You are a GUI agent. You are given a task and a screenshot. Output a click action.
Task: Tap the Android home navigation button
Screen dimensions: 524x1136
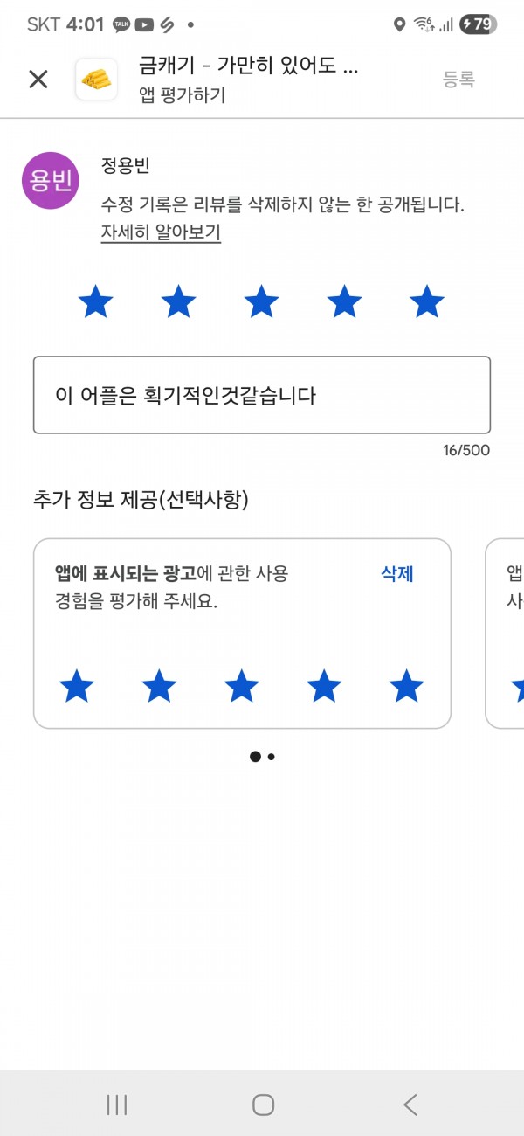pos(263,1105)
